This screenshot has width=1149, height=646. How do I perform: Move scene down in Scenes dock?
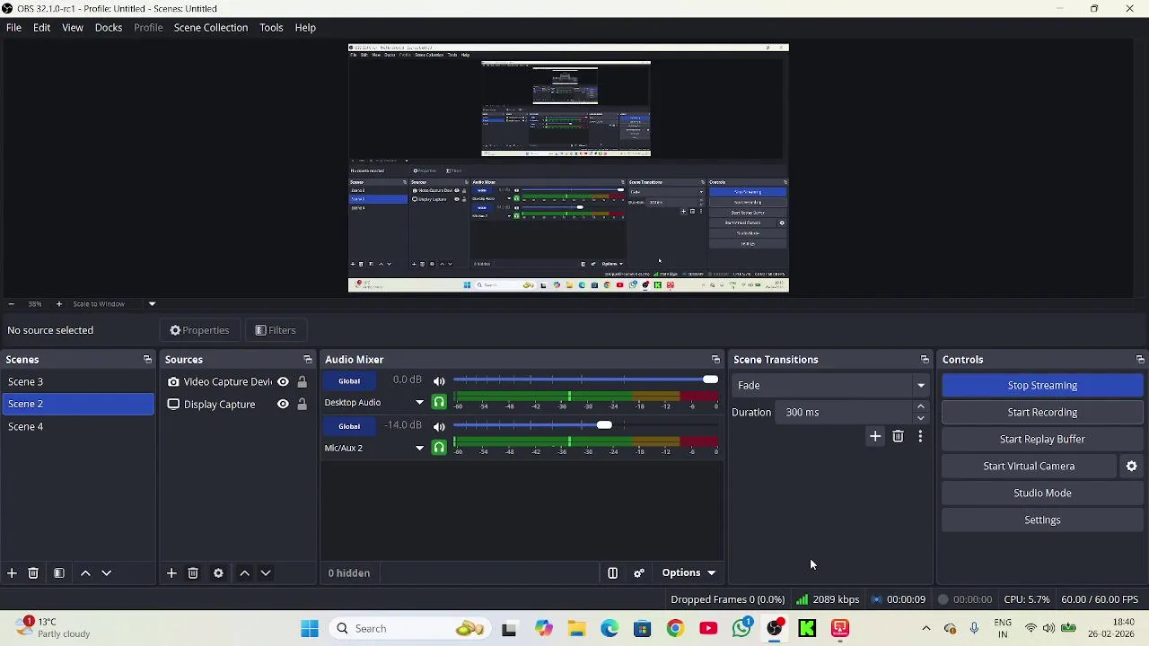[x=106, y=572]
